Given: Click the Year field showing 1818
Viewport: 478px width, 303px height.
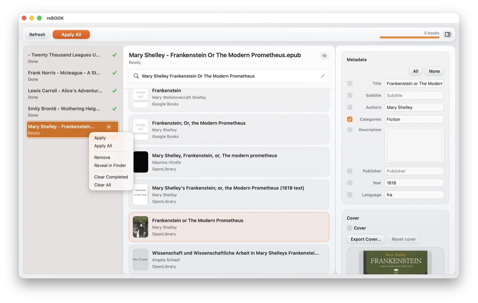Looking at the screenshot, I should [414, 183].
